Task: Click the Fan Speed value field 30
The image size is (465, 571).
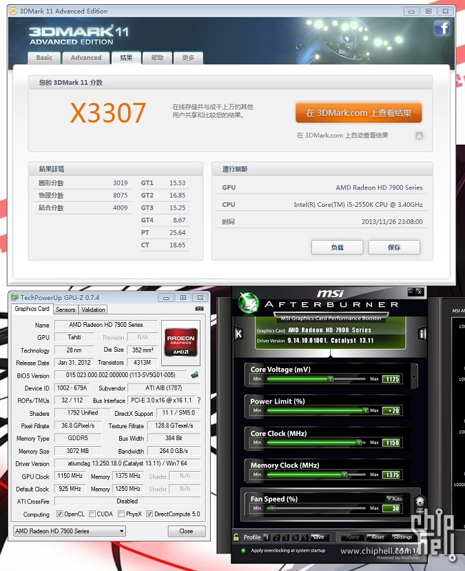Action: (x=392, y=508)
